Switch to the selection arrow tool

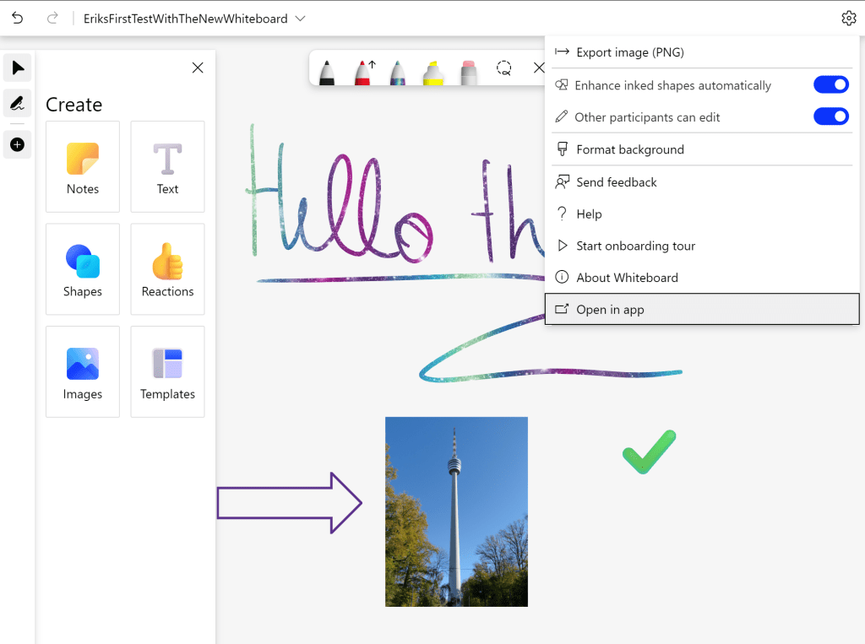(x=17, y=68)
